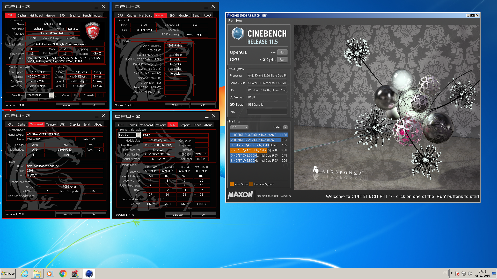This screenshot has height=279, width=497.
Task: Click the rendered Cinebench scene image
Action: pyautogui.click(x=387, y=107)
